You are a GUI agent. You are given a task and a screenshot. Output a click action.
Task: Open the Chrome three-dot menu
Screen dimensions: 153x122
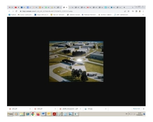[x=143, y=11]
